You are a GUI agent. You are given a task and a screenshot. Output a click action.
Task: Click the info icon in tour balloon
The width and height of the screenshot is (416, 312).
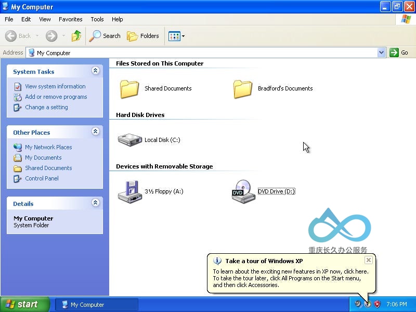point(217,261)
